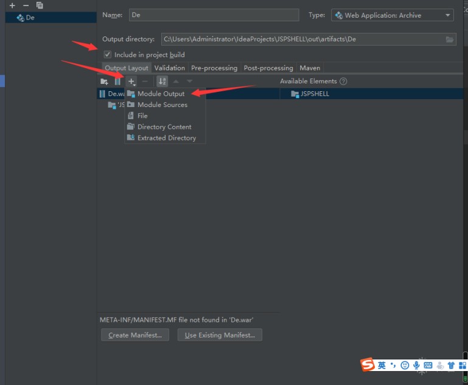The width and height of the screenshot is (468, 385).
Task: Open the Post-processing tab
Action: coord(268,68)
